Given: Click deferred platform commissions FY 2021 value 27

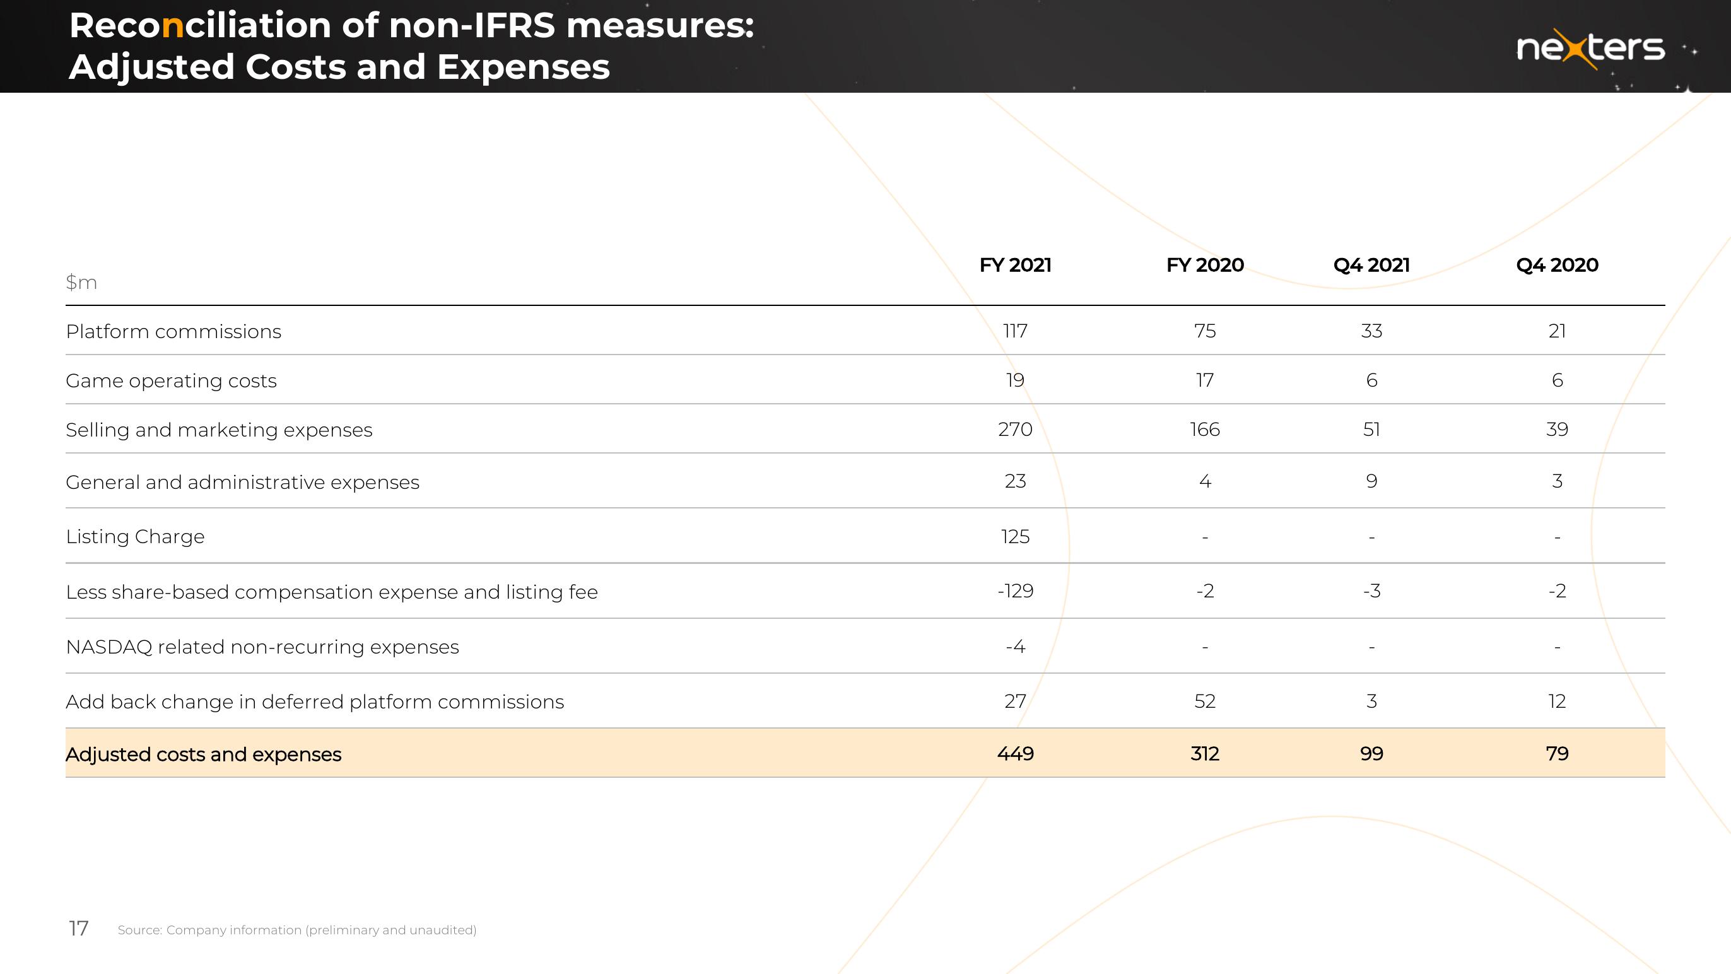Looking at the screenshot, I should (x=1016, y=700).
